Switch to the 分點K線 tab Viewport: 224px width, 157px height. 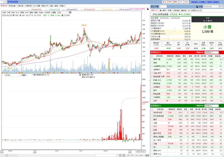pyautogui.click(x=20, y=6)
